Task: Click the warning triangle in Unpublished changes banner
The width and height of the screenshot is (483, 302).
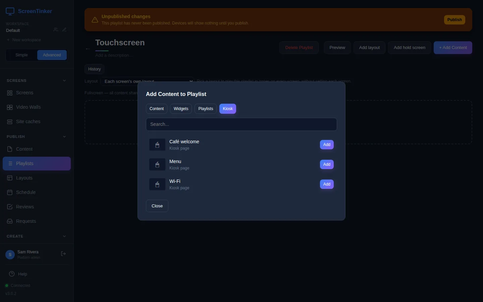Action: click(x=95, y=20)
